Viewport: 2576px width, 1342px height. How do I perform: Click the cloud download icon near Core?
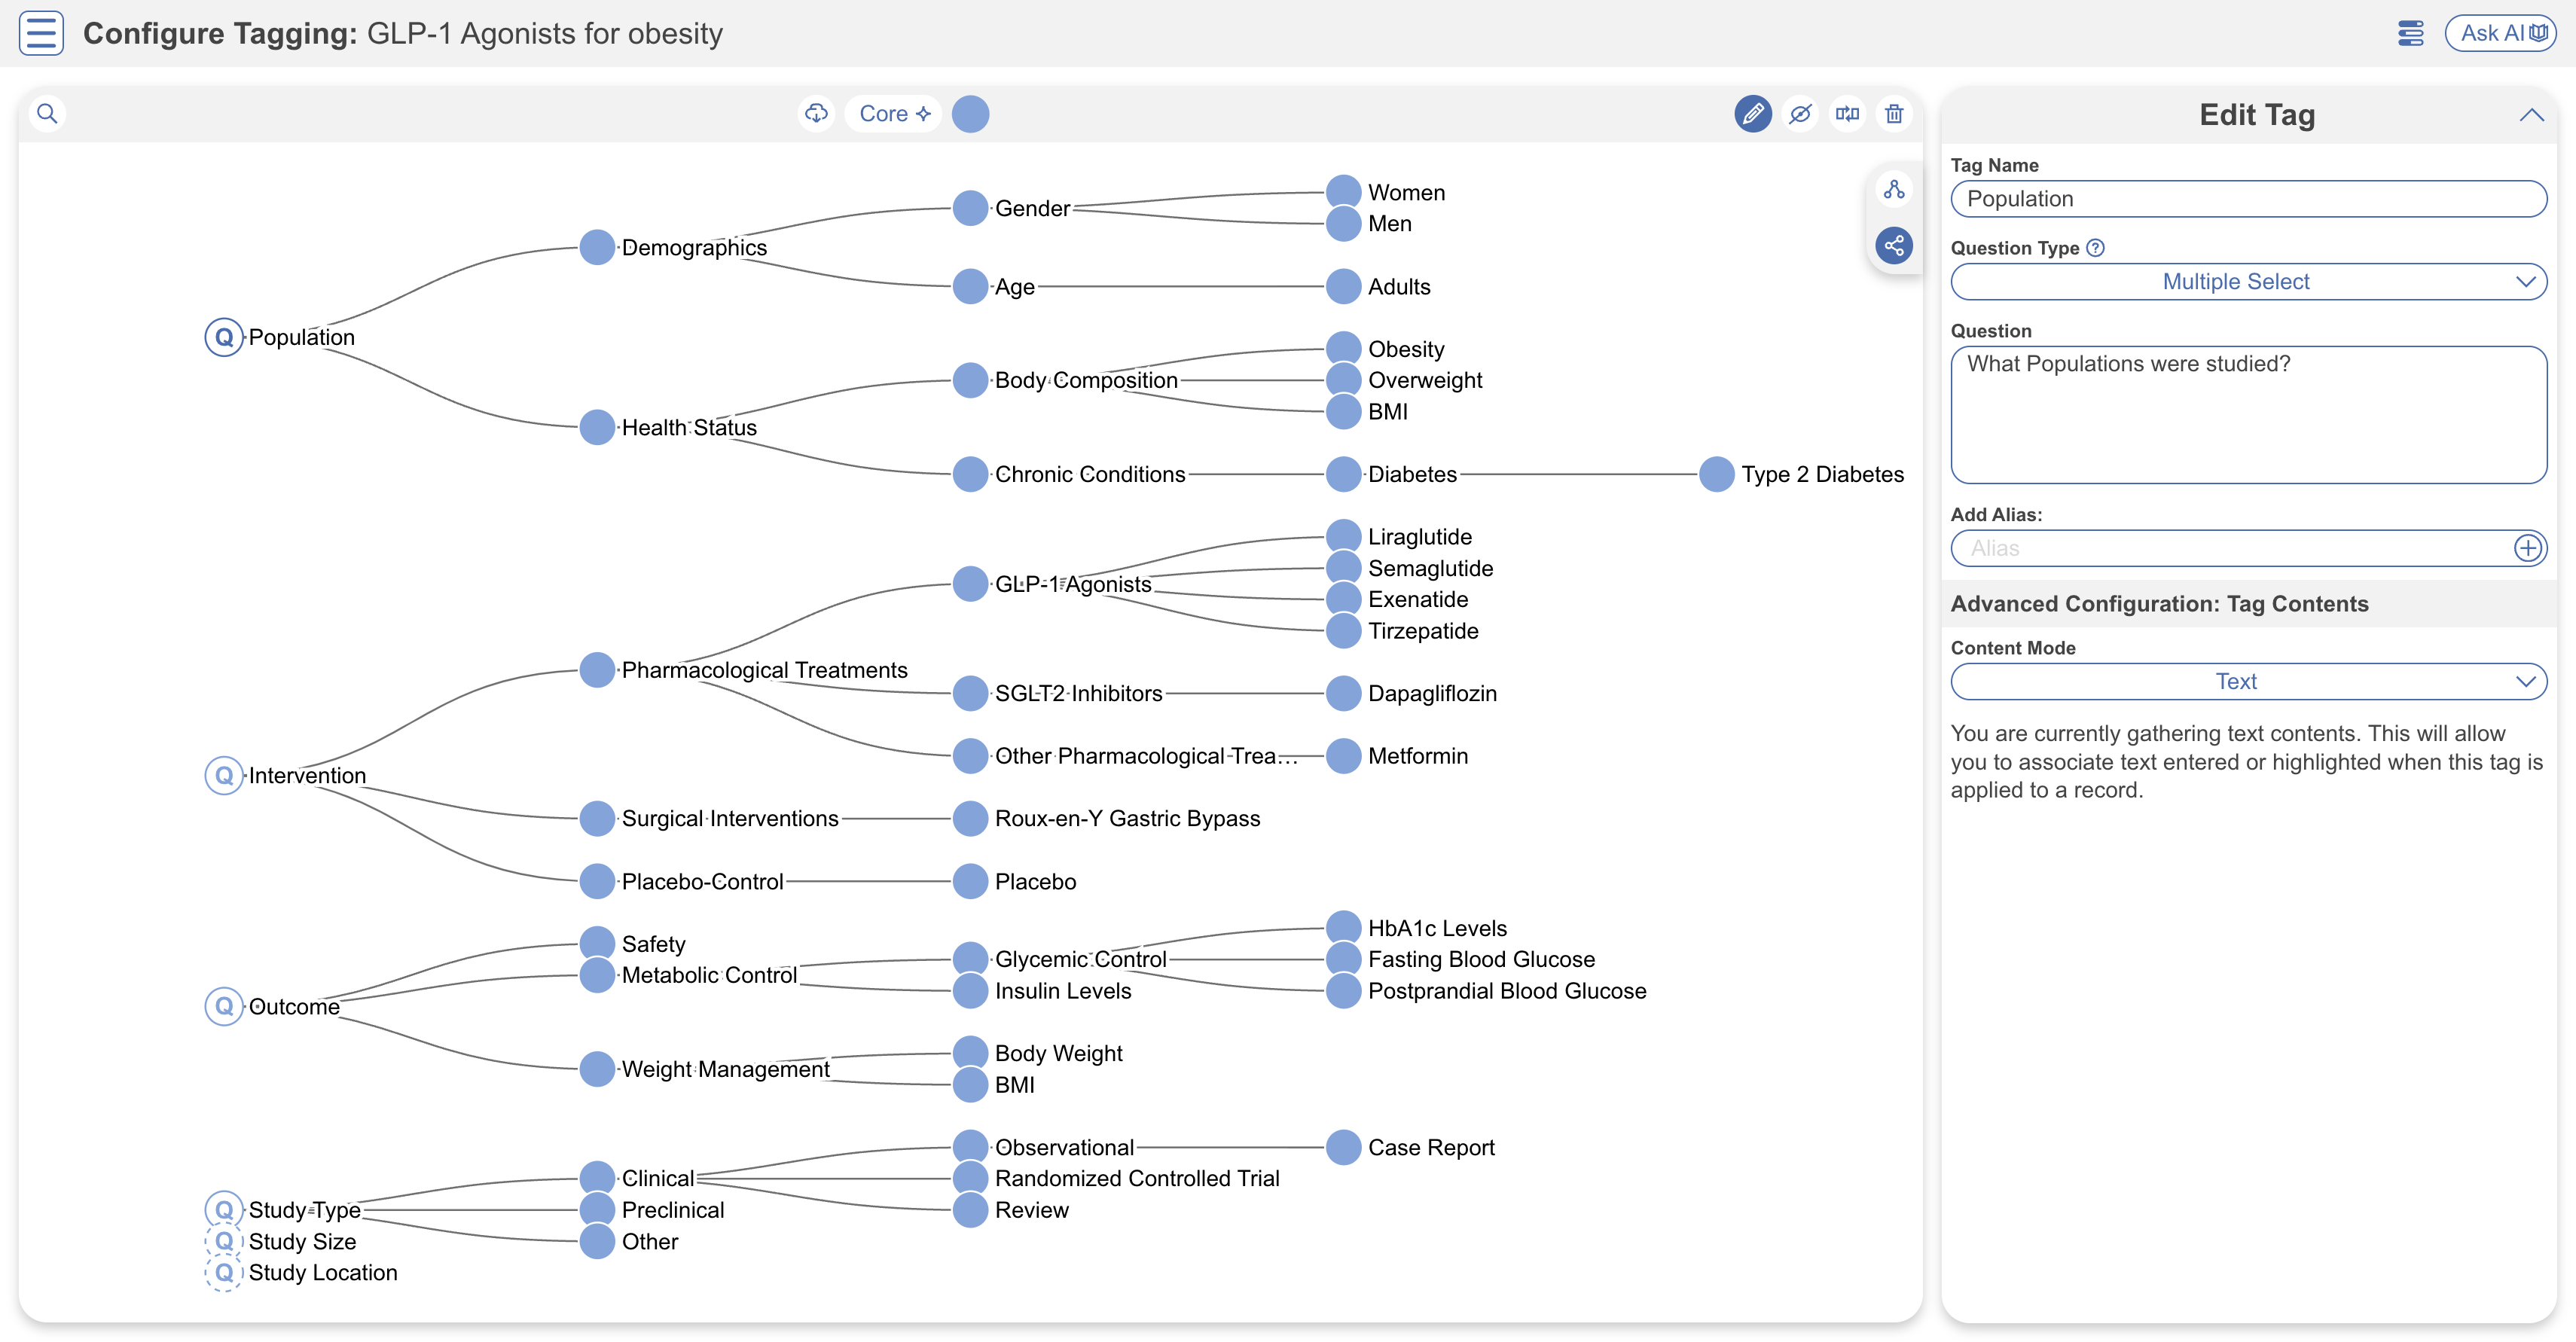pos(817,113)
